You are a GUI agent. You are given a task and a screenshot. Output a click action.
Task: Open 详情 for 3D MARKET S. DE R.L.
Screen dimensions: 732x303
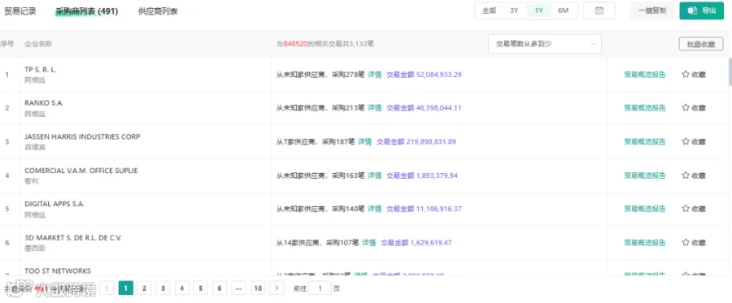[368, 242]
